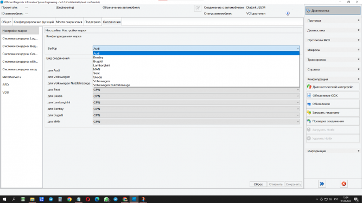The height and width of the screenshot is (203, 362).
Task: Select Система концерна: eSh... item
Action: click(20, 62)
